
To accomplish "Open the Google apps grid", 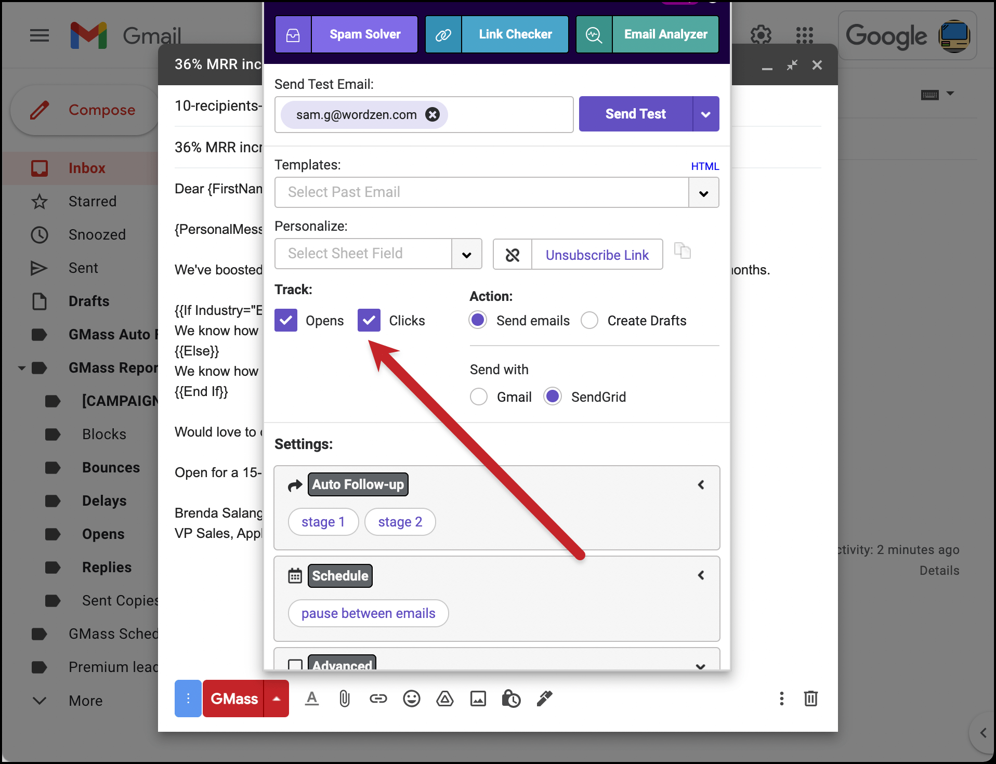I will [804, 35].
